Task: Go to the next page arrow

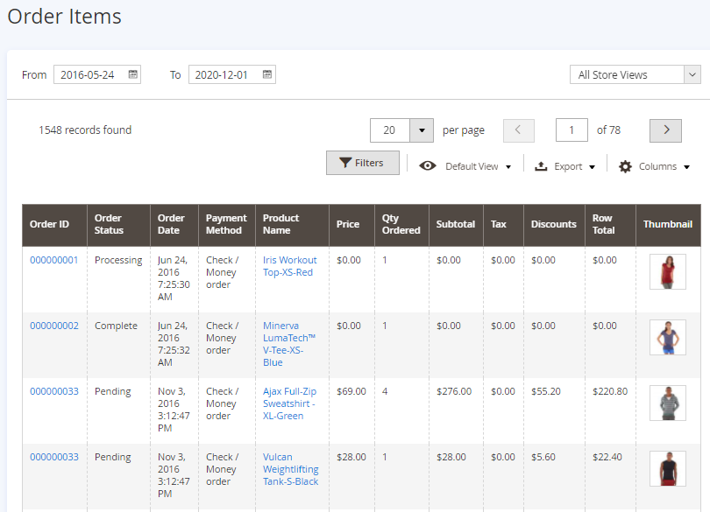Action: pyautogui.click(x=665, y=130)
